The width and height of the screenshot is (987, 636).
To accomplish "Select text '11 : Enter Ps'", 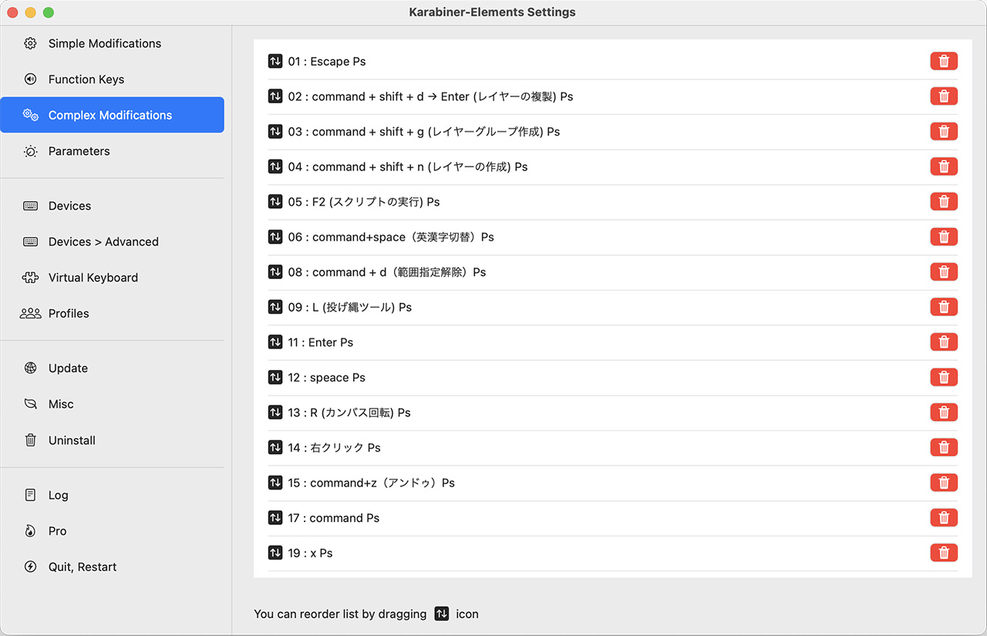I will point(321,342).
